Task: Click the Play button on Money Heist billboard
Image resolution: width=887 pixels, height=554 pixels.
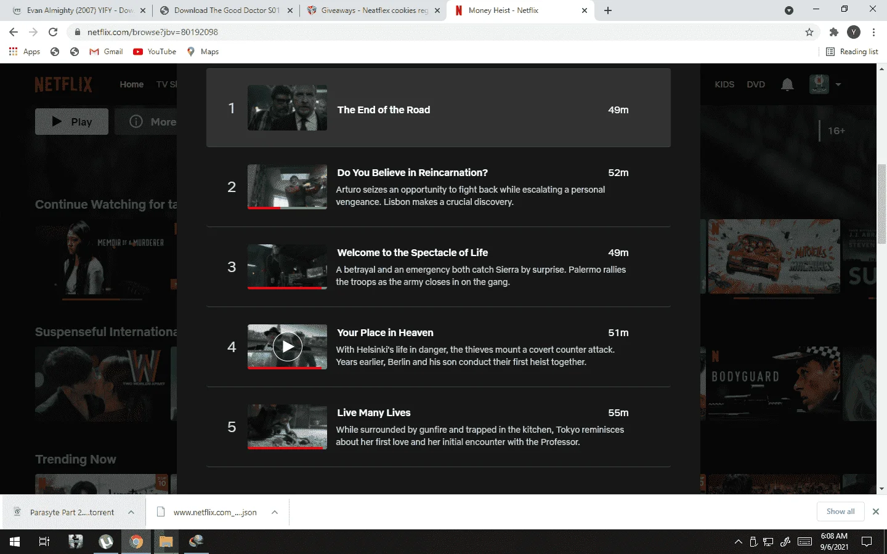Action: [x=71, y=121]
